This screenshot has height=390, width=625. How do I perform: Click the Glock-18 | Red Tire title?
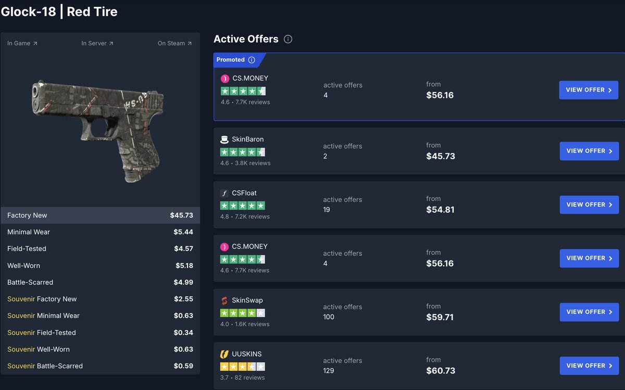(x=59, y=11)
